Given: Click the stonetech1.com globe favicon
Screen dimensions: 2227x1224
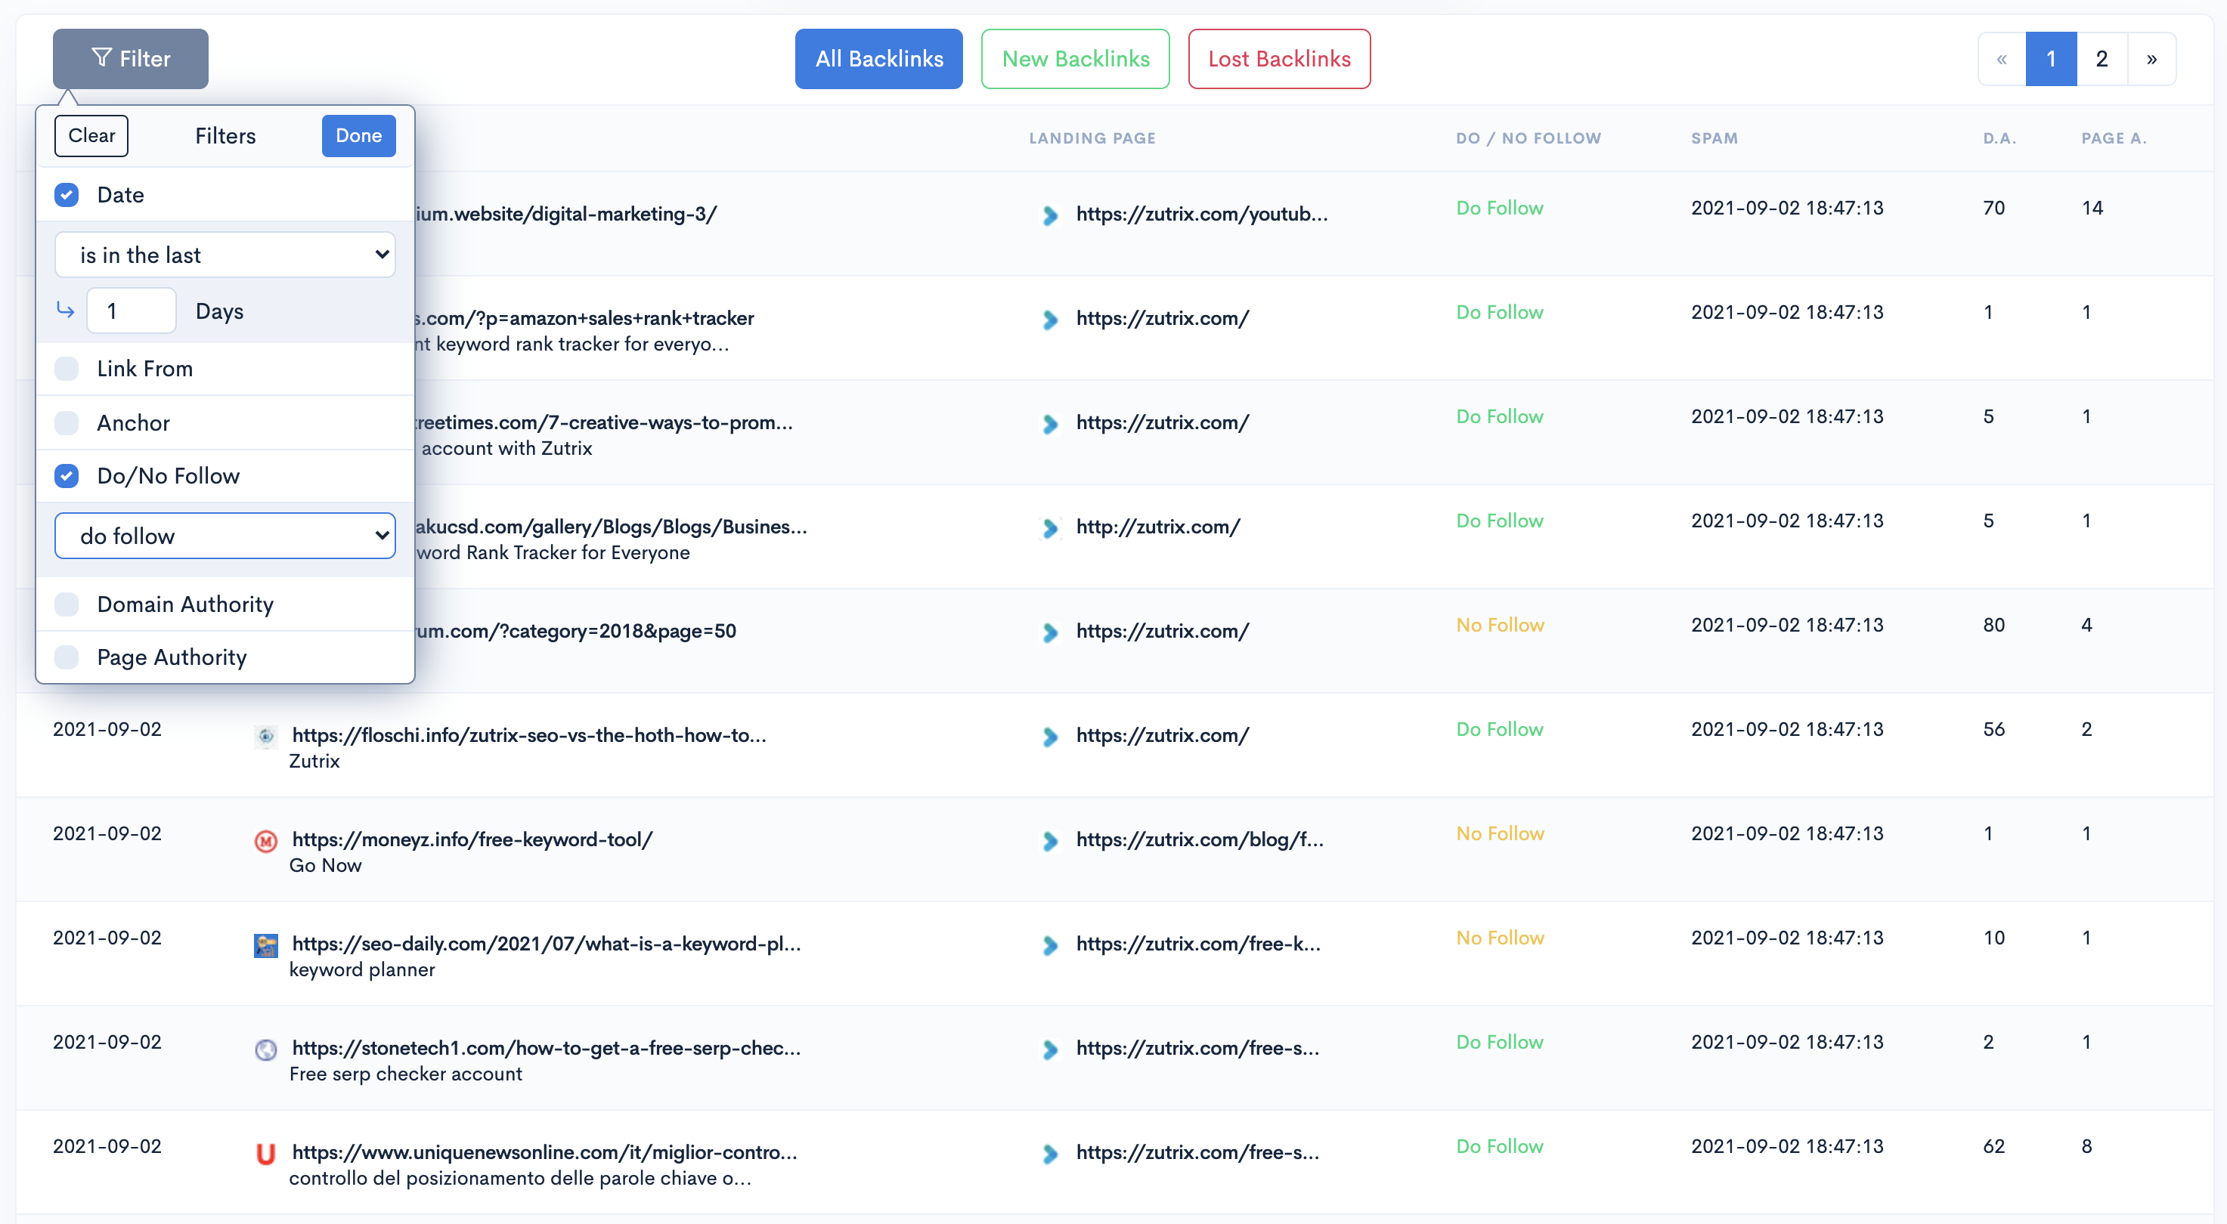Looking at the screenshot, I should [265, 1049].
